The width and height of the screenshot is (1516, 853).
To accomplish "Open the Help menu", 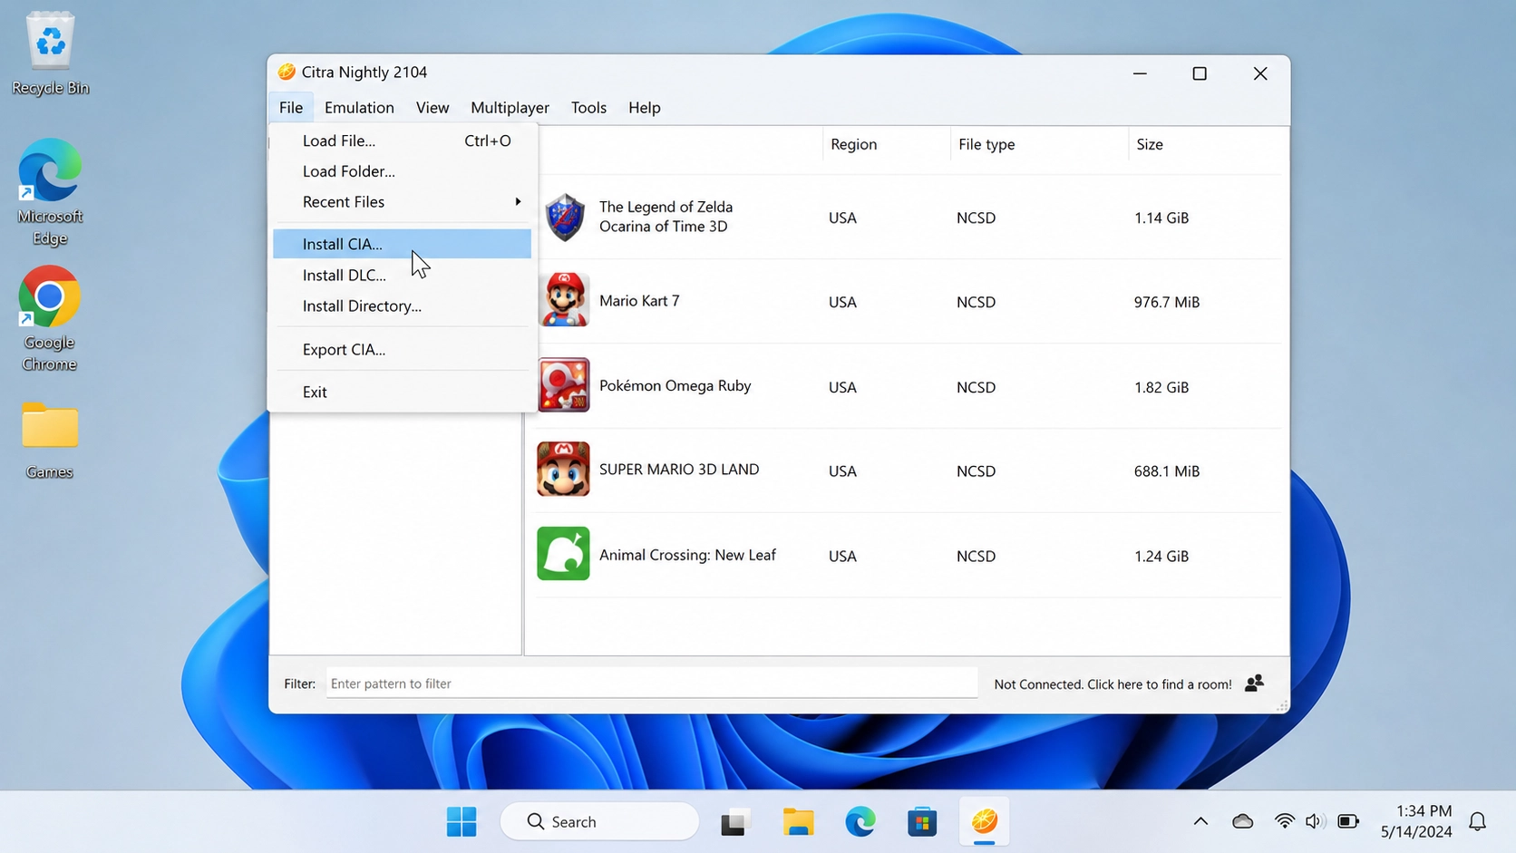I will click(x=645, y=108).
